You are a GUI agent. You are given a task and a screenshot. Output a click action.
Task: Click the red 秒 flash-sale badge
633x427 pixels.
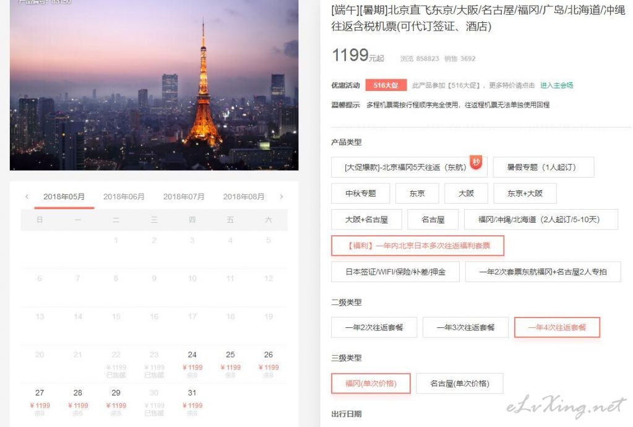[476, 162]
